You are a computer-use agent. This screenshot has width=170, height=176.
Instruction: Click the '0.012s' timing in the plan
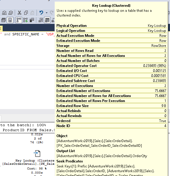37,134
